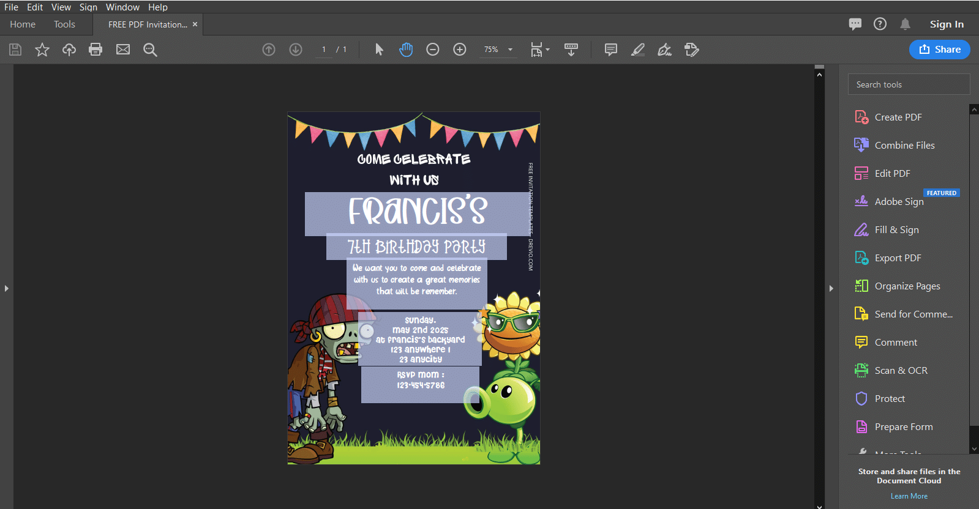Image resolution: width=979 pixels, height=509 pixels.
Task: Expand the left navigation pane
Action: tap(7, 288)
